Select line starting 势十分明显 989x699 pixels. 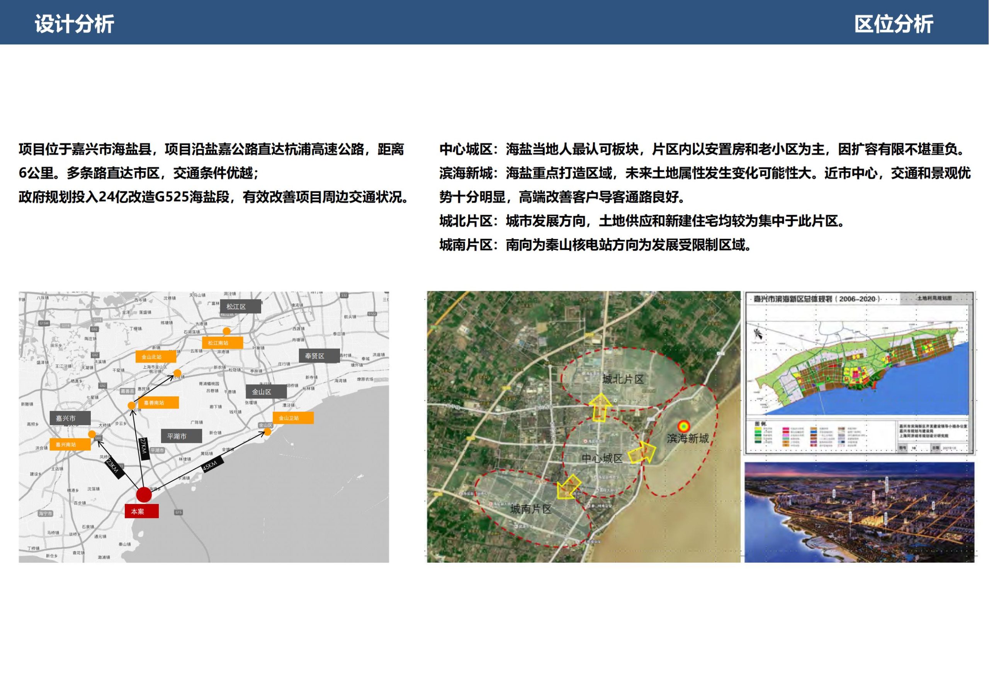pos(562,197)
